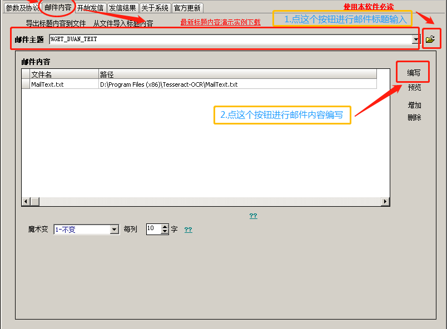This screenshot has width=447, height=329.
Task: Open the ?? help link below the list
Action: point(253,216)
